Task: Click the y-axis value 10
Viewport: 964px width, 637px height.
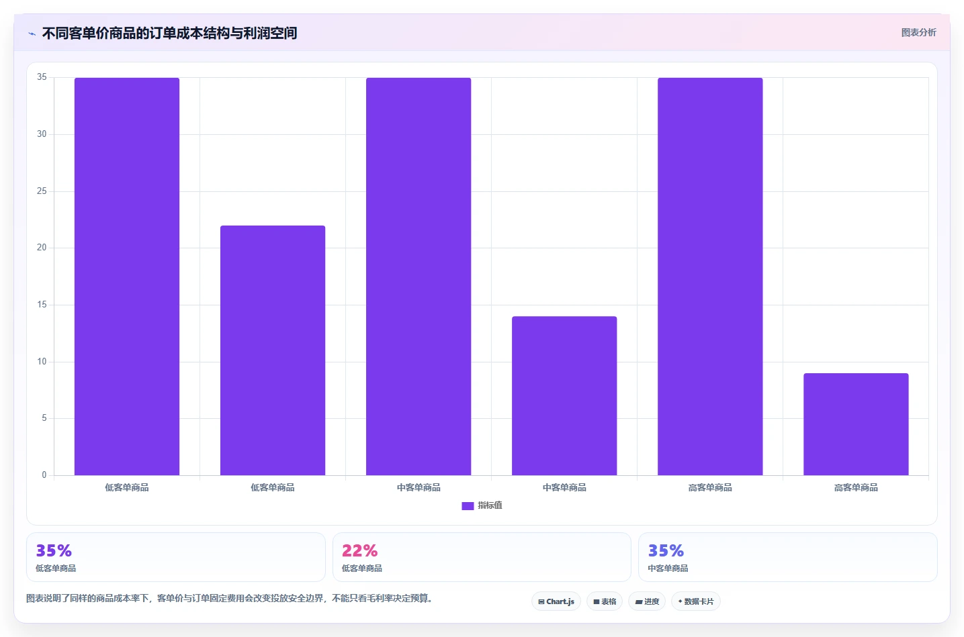Action: coord(42,362)
